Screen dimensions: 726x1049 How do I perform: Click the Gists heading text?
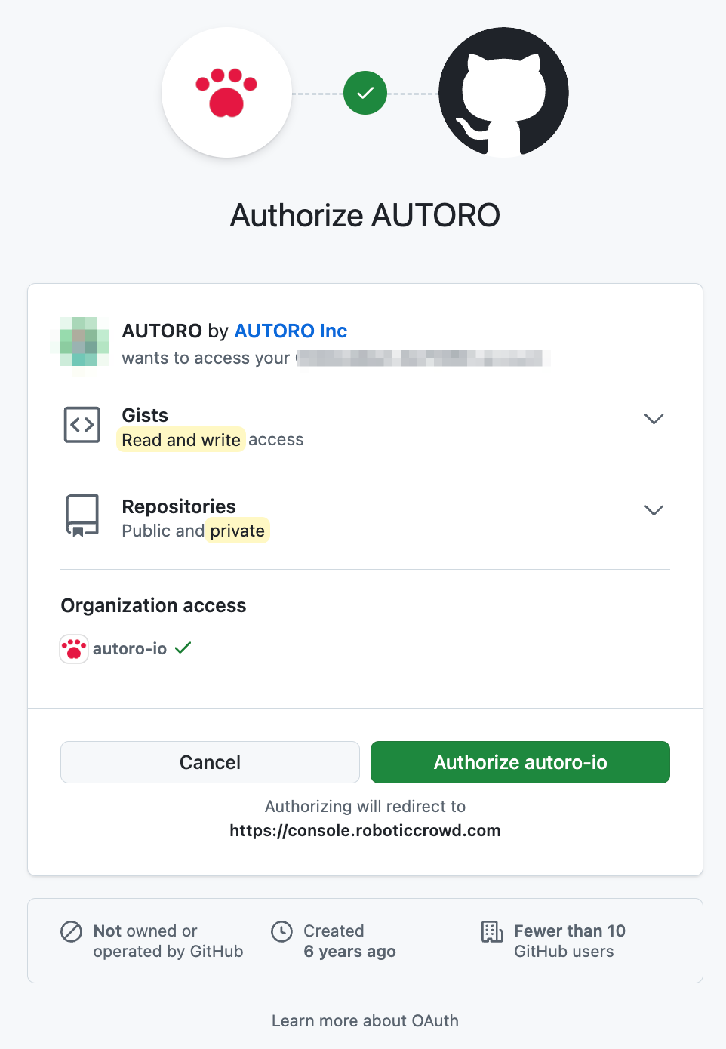[145, 415]
